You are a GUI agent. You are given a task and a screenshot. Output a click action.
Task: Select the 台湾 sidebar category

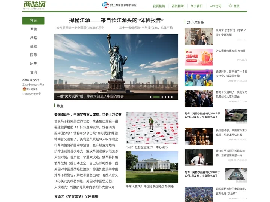coord(33,72)
